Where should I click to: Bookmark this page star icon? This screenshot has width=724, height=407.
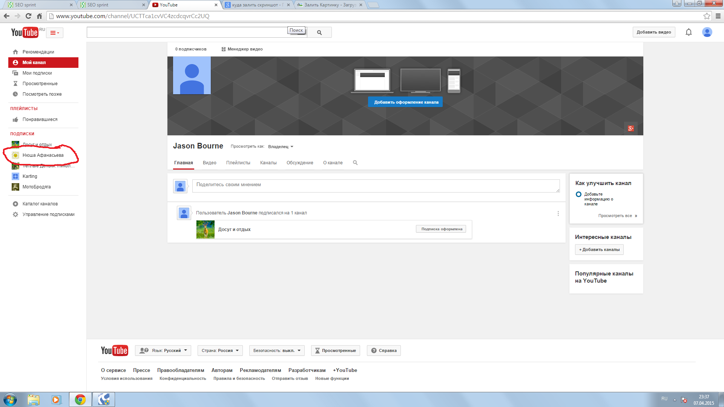pos(707,16)
